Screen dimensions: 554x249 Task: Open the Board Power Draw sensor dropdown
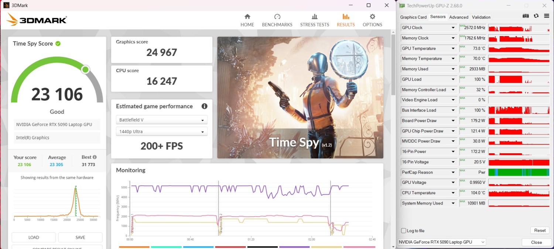(x=453, y=120)
